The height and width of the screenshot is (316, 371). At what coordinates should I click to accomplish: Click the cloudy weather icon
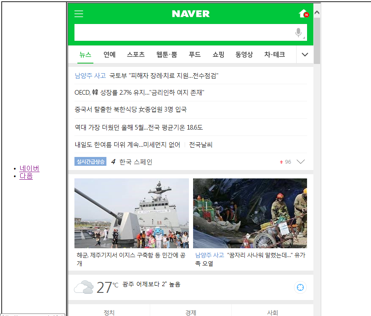(x=84, y=287)
